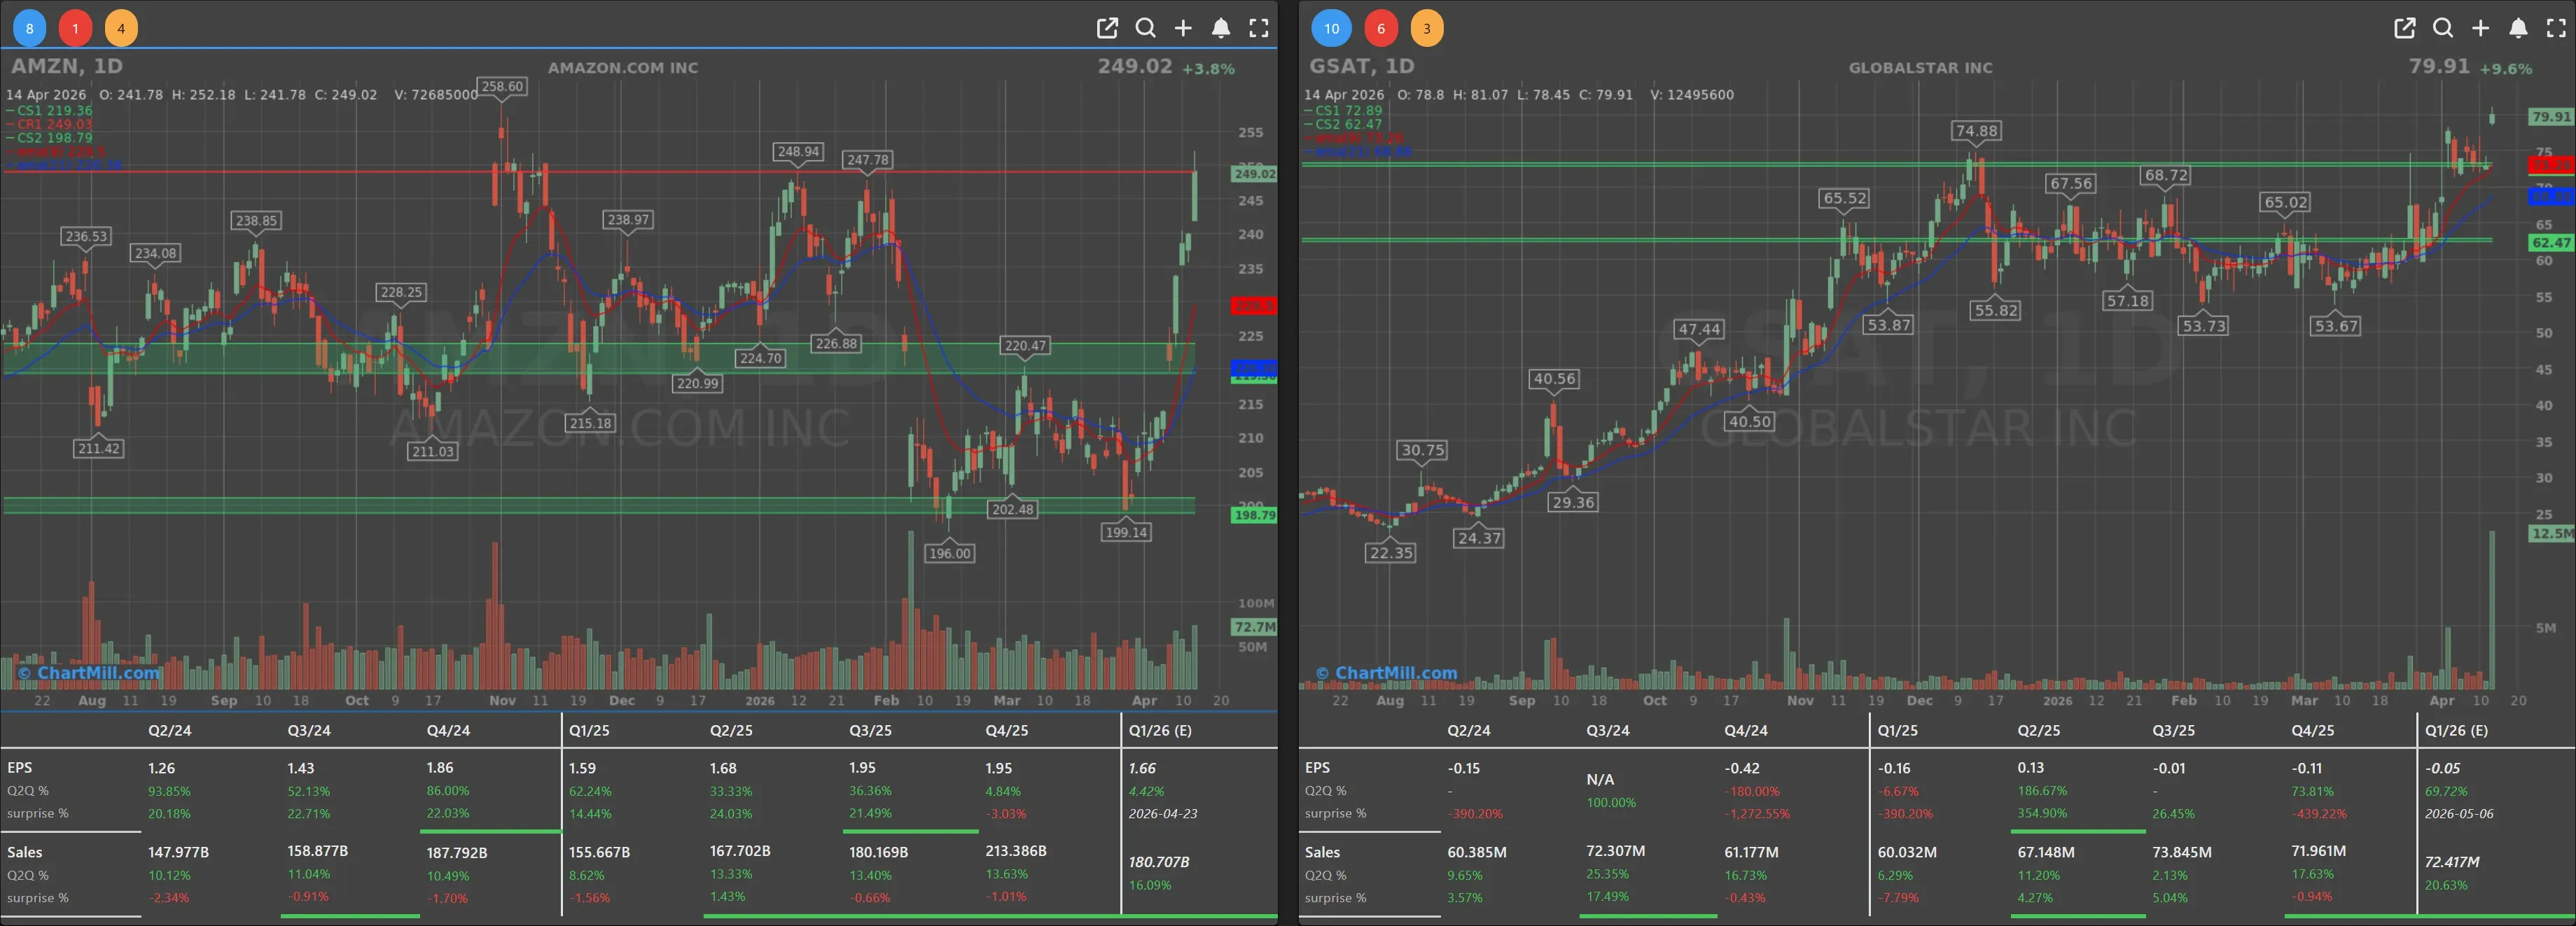This screenshot has height=926, width=2576.
Task: Click the +3.8% change on AMZN
Action: (1208, 69)
